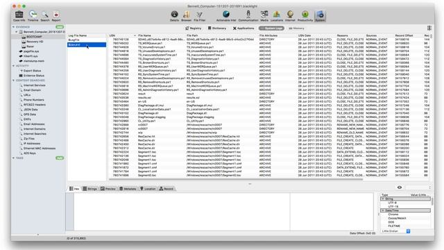The image size is (444, 250).
Task: Collapse the Evidence section
Action: [x=13, y=27]
